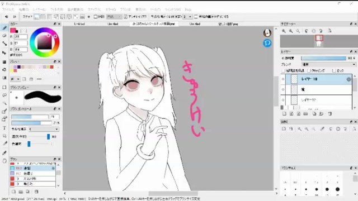Toggle the anti-aliasing checkbox in top toolbar
Image resolution: width=358 pixels, height=201 pixels.
pyautogui.click(x=125, y=17)
